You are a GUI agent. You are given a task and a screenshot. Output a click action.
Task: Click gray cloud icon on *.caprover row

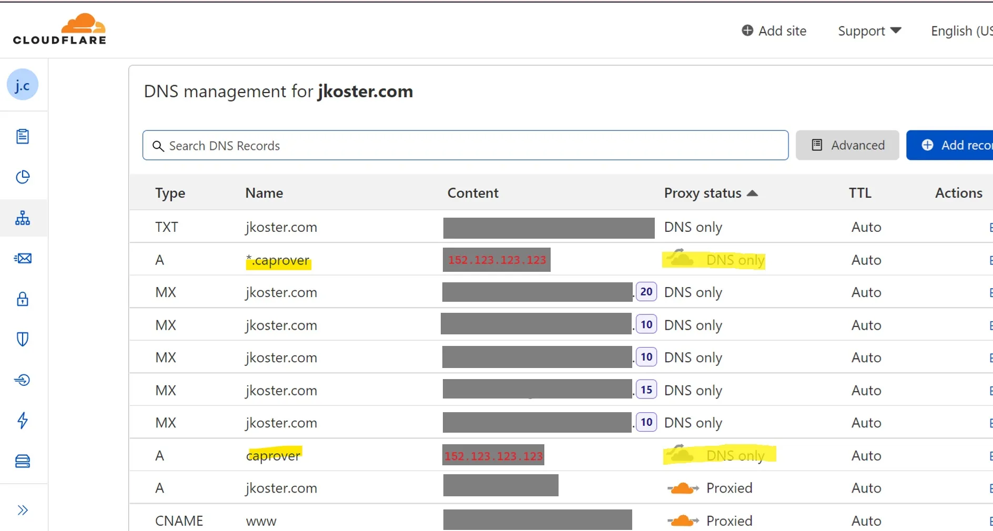[x=681, y=259]
